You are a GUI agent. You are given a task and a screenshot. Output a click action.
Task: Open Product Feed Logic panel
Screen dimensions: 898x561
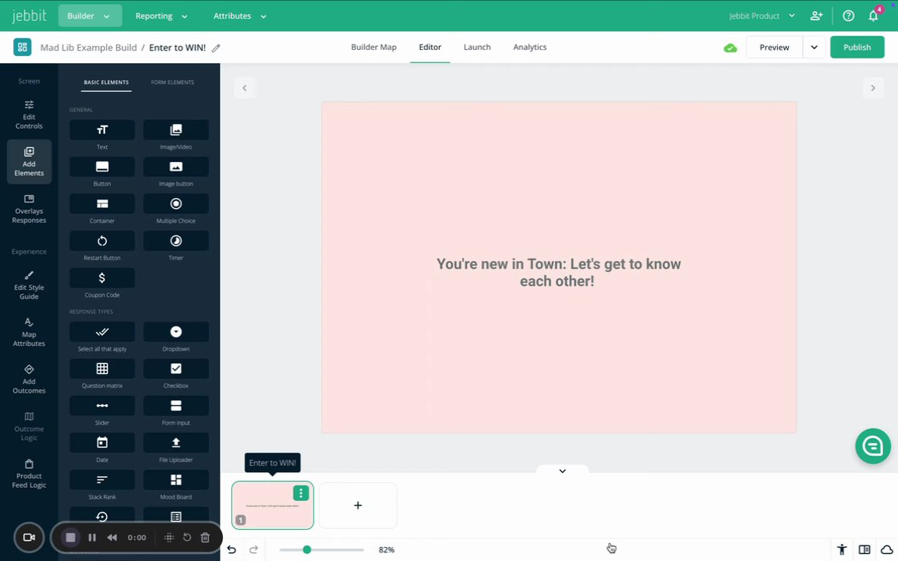(x=29, y=474)
